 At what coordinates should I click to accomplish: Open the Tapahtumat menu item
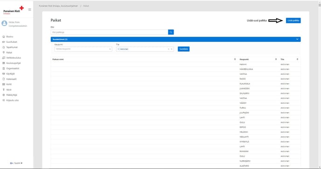[12, 47]
